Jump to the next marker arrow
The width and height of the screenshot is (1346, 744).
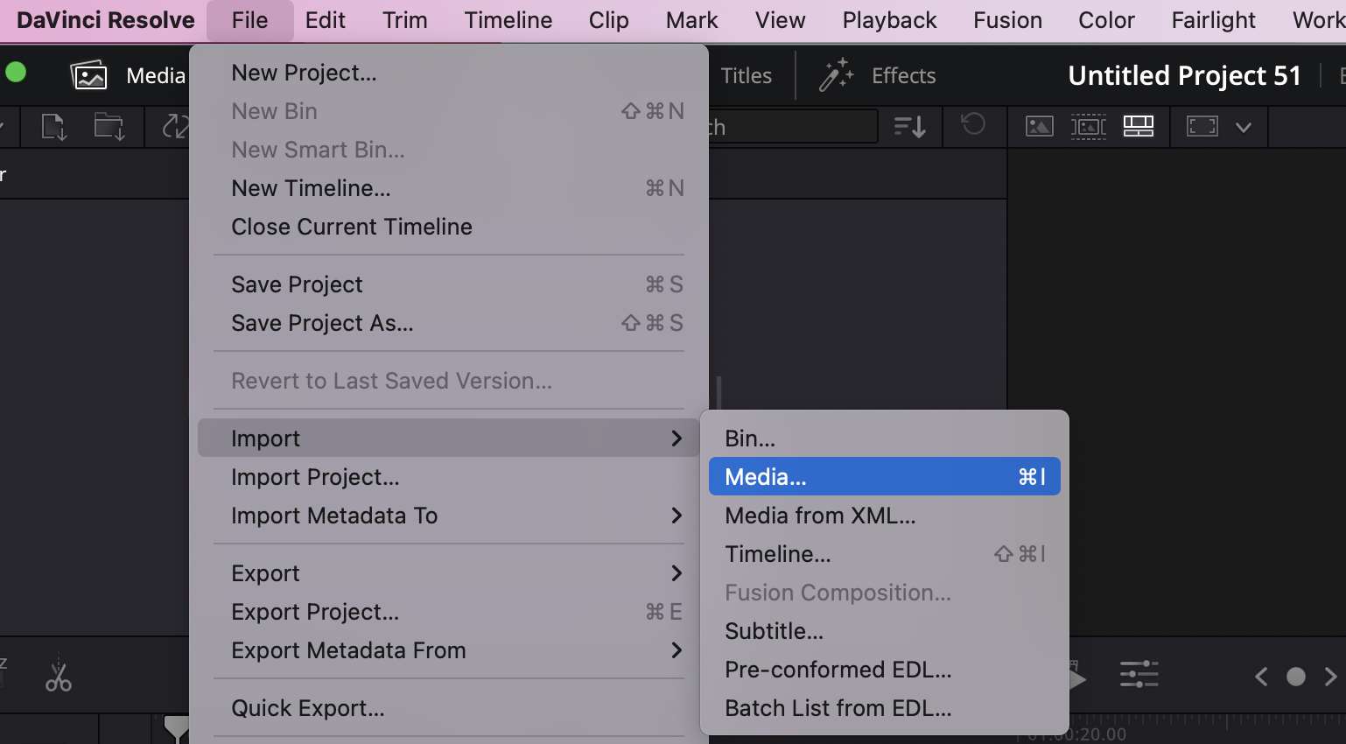pyautogui.click(x=1330, y=677)
